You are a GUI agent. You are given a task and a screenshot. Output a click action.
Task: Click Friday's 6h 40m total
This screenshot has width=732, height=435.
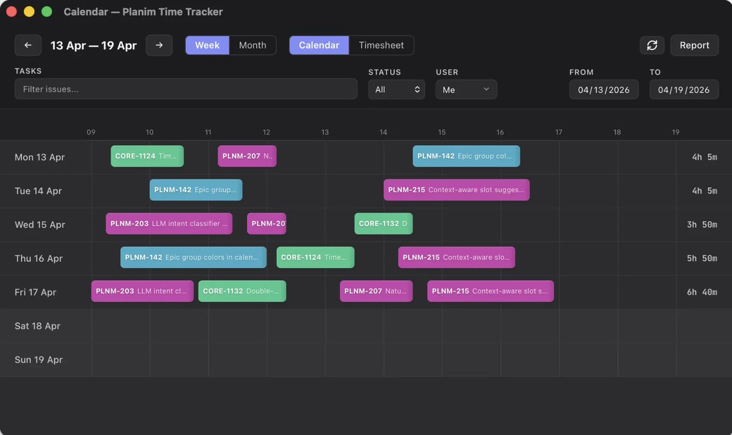[702, 292]
